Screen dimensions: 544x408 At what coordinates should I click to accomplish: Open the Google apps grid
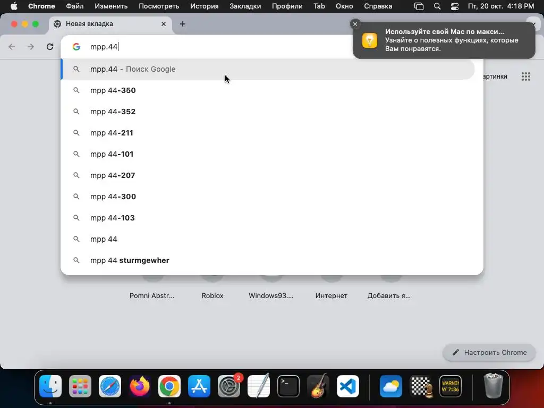click(x=526, y=76)
